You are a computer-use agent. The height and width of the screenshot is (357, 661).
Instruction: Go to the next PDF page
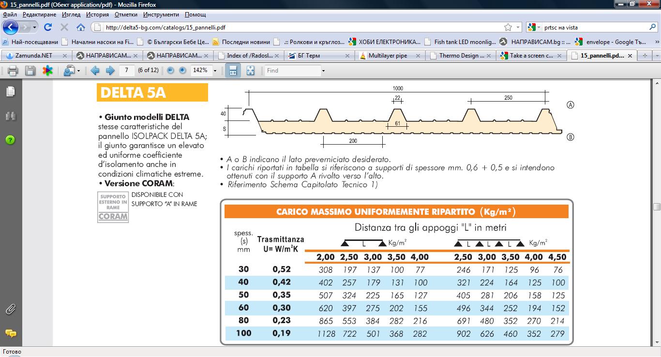(x=110, y=71)
